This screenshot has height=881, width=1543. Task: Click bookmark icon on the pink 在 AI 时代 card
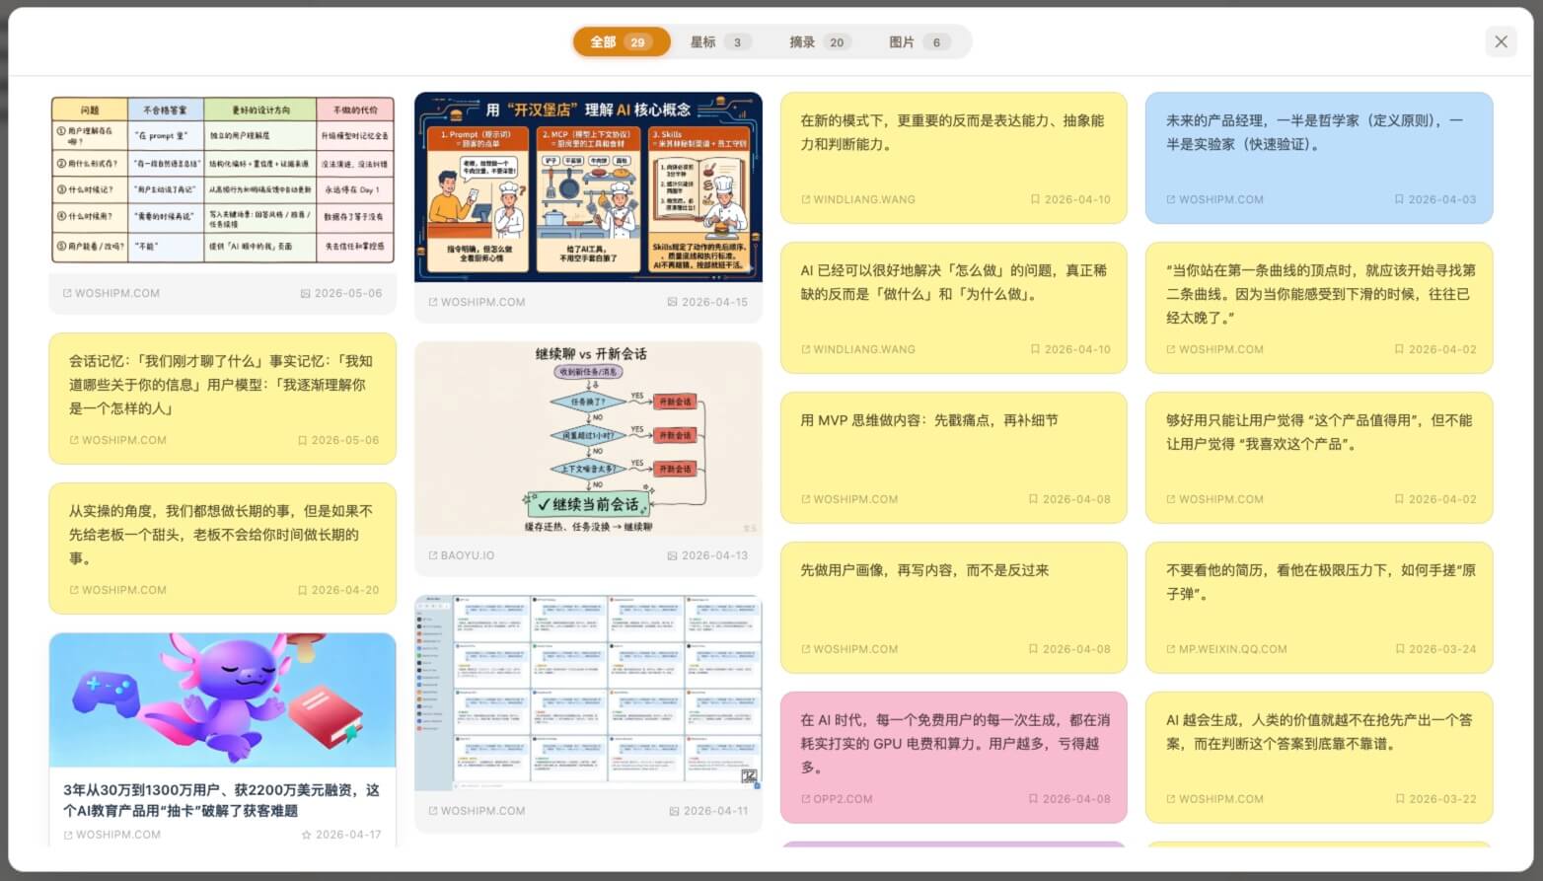tap(1033, 799)
